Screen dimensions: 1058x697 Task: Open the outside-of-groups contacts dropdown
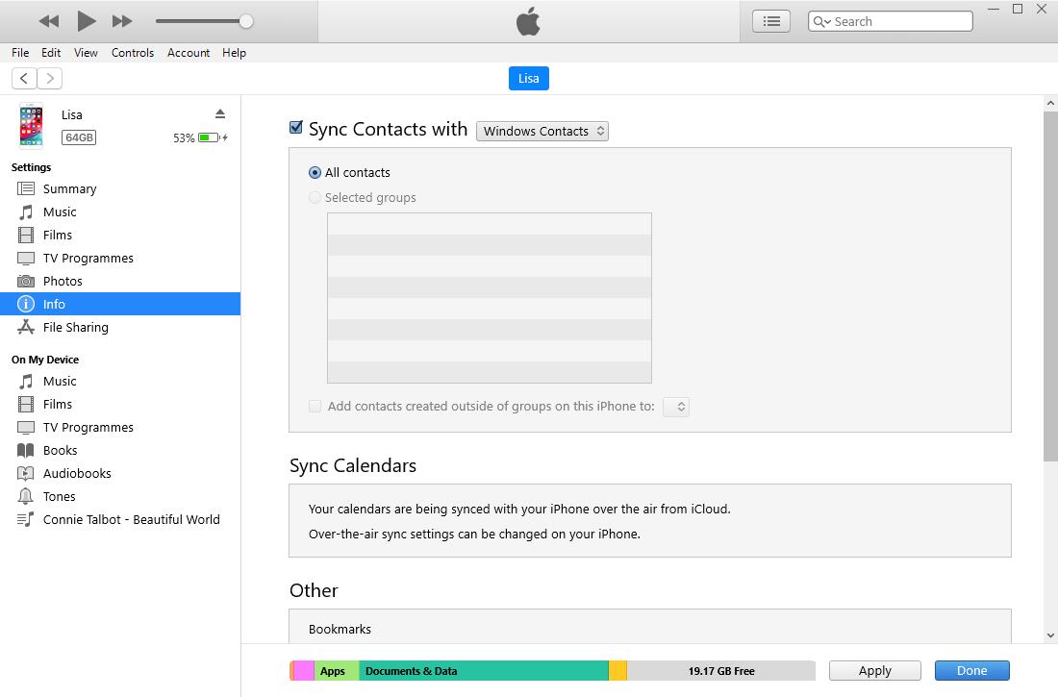click(675, 407)
